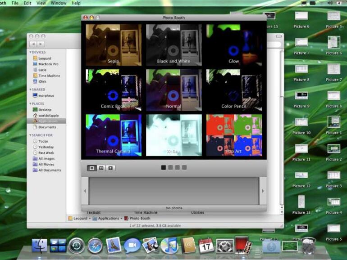Open Safari from the Dock
The height and width of the screenshot is (260, 347).
coord(95,245)
